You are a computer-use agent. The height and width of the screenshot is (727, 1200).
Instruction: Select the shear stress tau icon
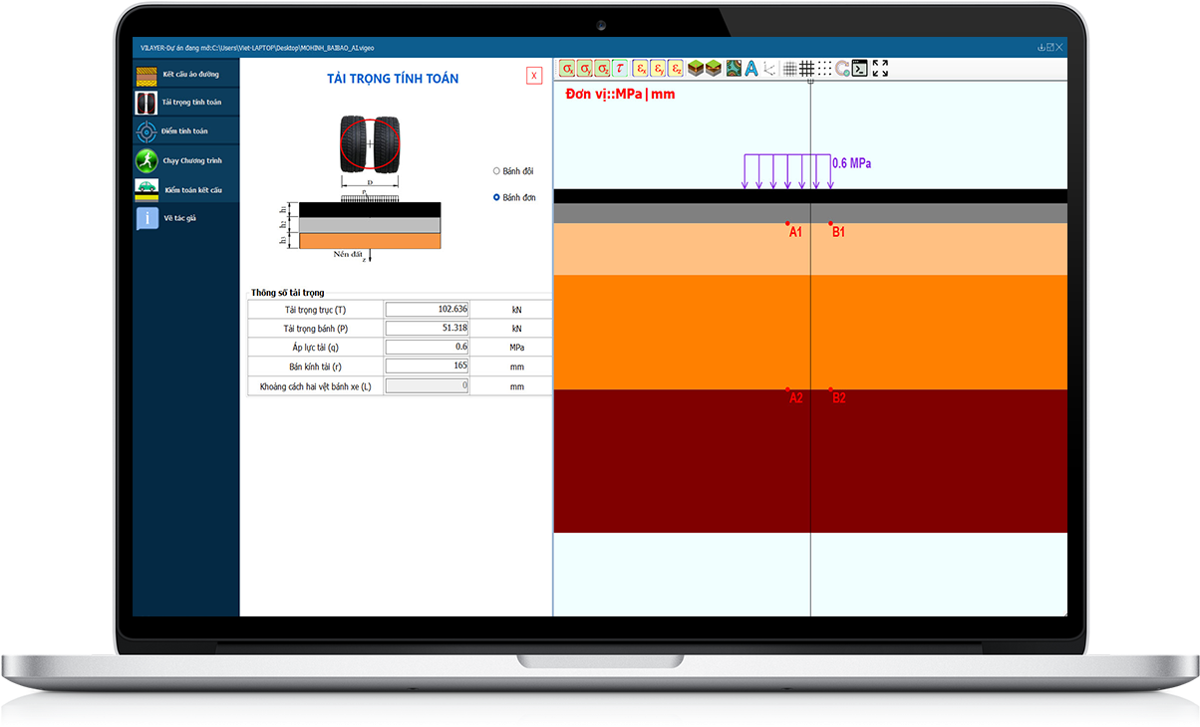pos(620,69)
